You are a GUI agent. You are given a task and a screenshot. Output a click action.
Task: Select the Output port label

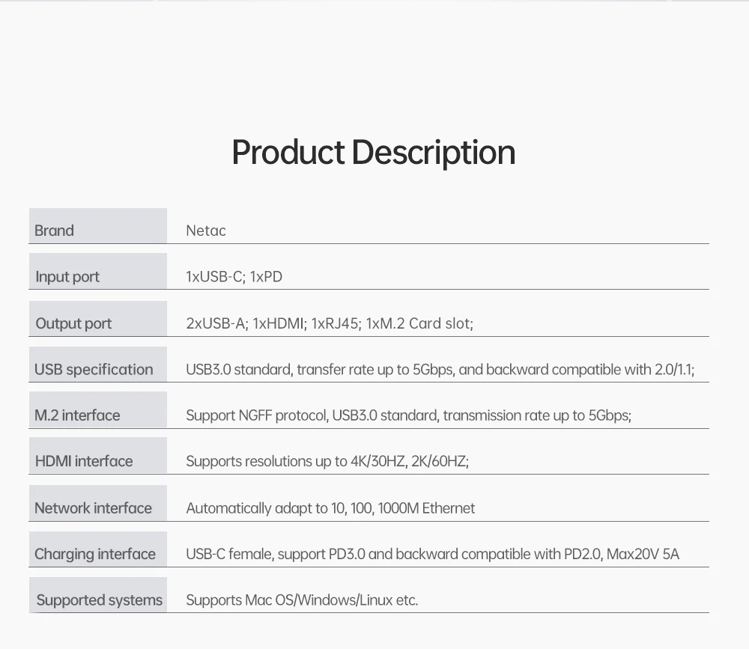(73, 323)
